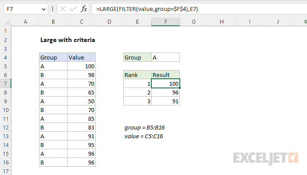Click the 'Group' table header in column B
Image resolution: width=307 pixels, height=175 pixels.
[x=53, y=57]
